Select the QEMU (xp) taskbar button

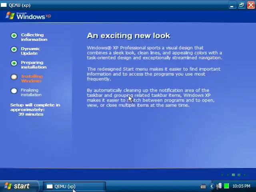tap(74, 186)
